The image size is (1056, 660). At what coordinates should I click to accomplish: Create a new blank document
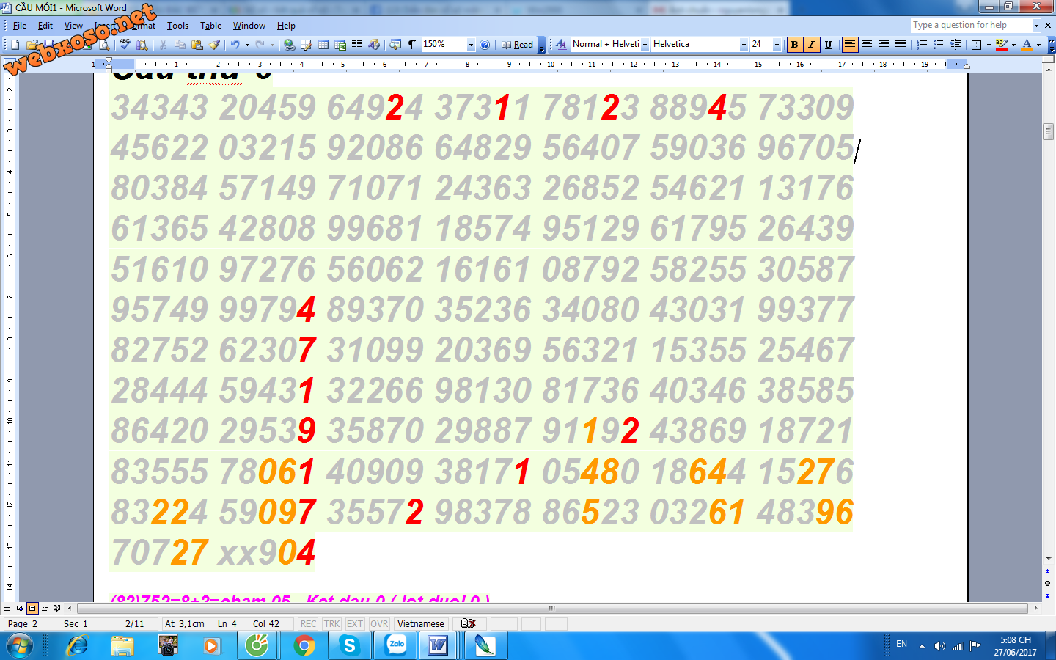[x=15, y=45]
